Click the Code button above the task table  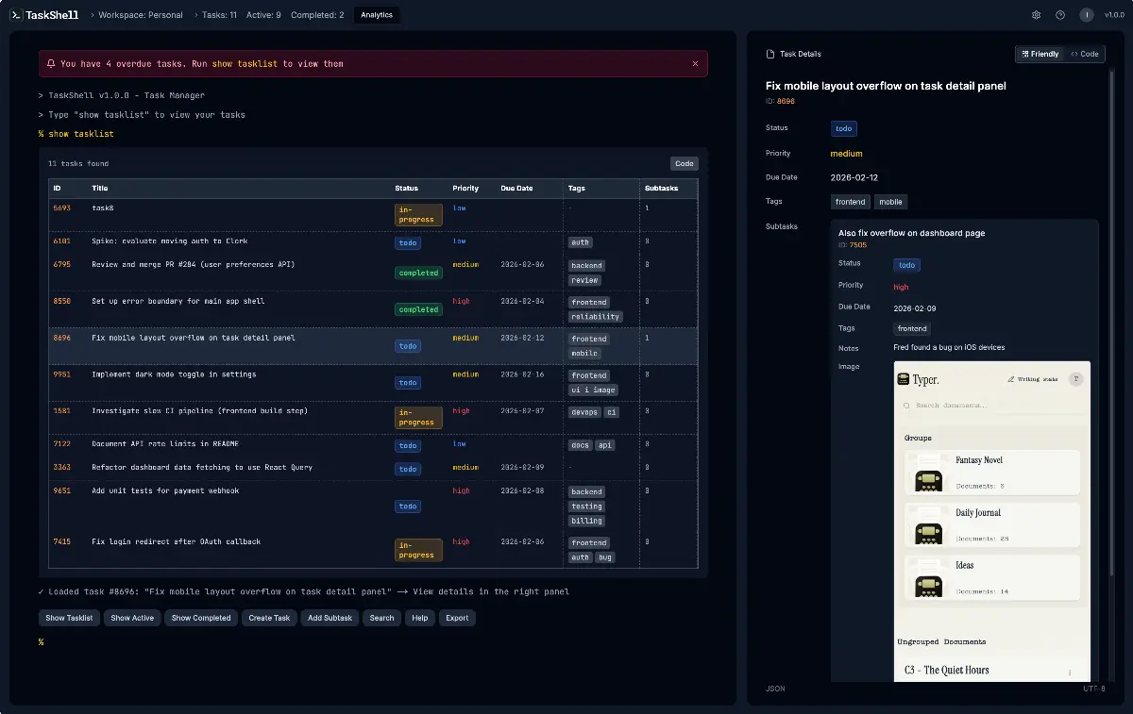685,163
